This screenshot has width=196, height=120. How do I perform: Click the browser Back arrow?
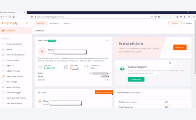click(2, 16)
